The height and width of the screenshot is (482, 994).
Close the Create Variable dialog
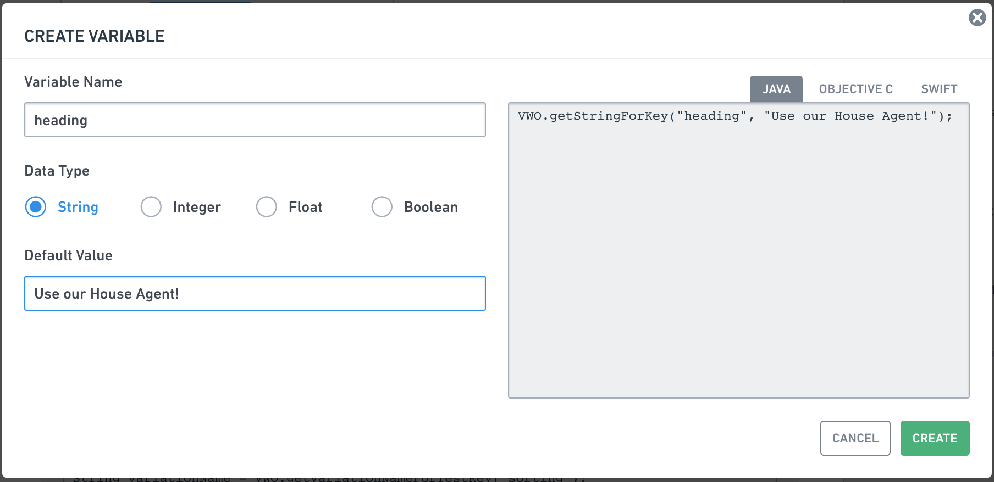tap(977, 18)
